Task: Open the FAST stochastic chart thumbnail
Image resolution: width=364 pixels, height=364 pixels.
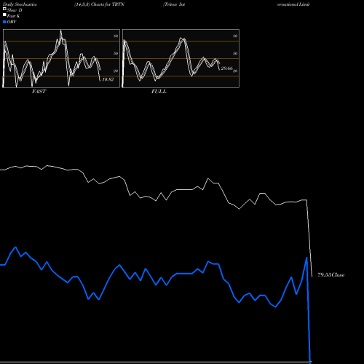Action: (61, 58)
